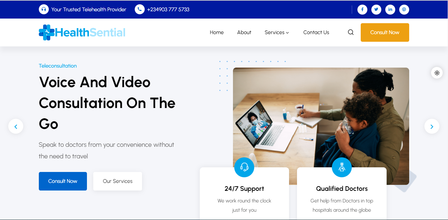Image resolution: width=448 pixels, height=220 pixels.
Task: Click the 24/7 Support headset icon
Action: pos(244,167)
